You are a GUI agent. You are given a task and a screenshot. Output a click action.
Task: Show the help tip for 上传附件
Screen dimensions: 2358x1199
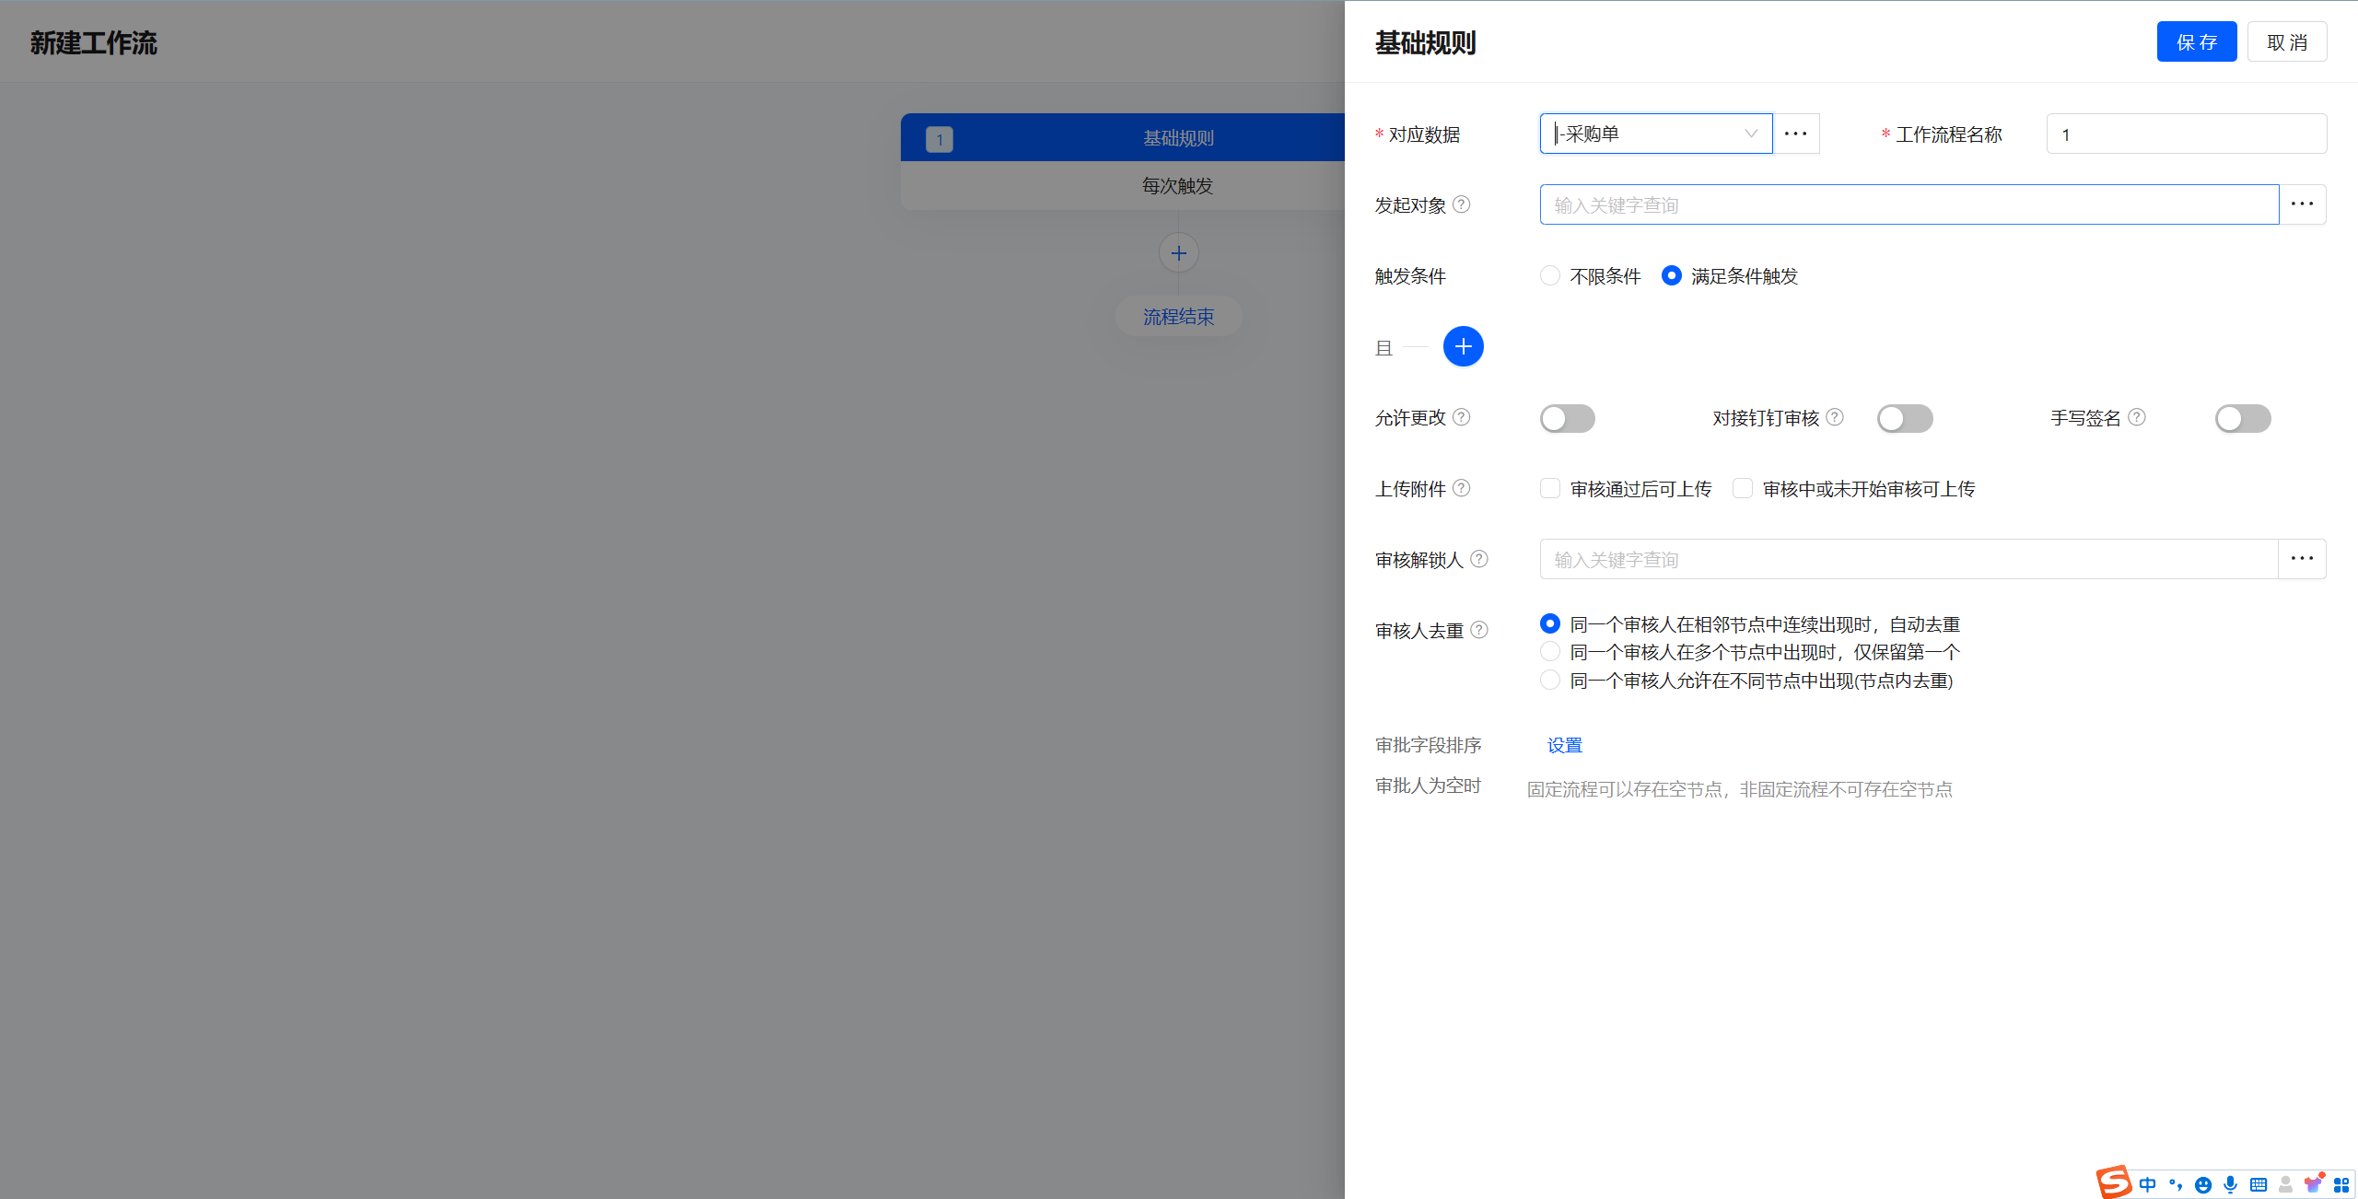pos(1461,488)
